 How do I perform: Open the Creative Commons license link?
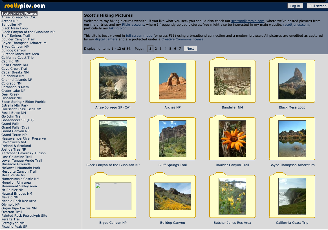point(182,39)
